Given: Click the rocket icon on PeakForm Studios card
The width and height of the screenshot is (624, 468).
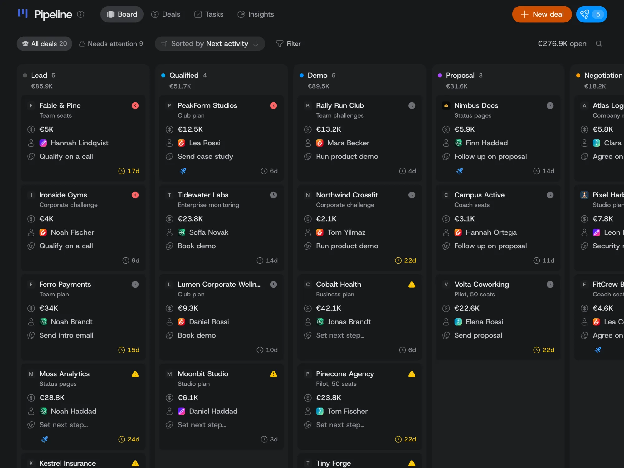Looking at the screenshot, I should tap(183, 171).
